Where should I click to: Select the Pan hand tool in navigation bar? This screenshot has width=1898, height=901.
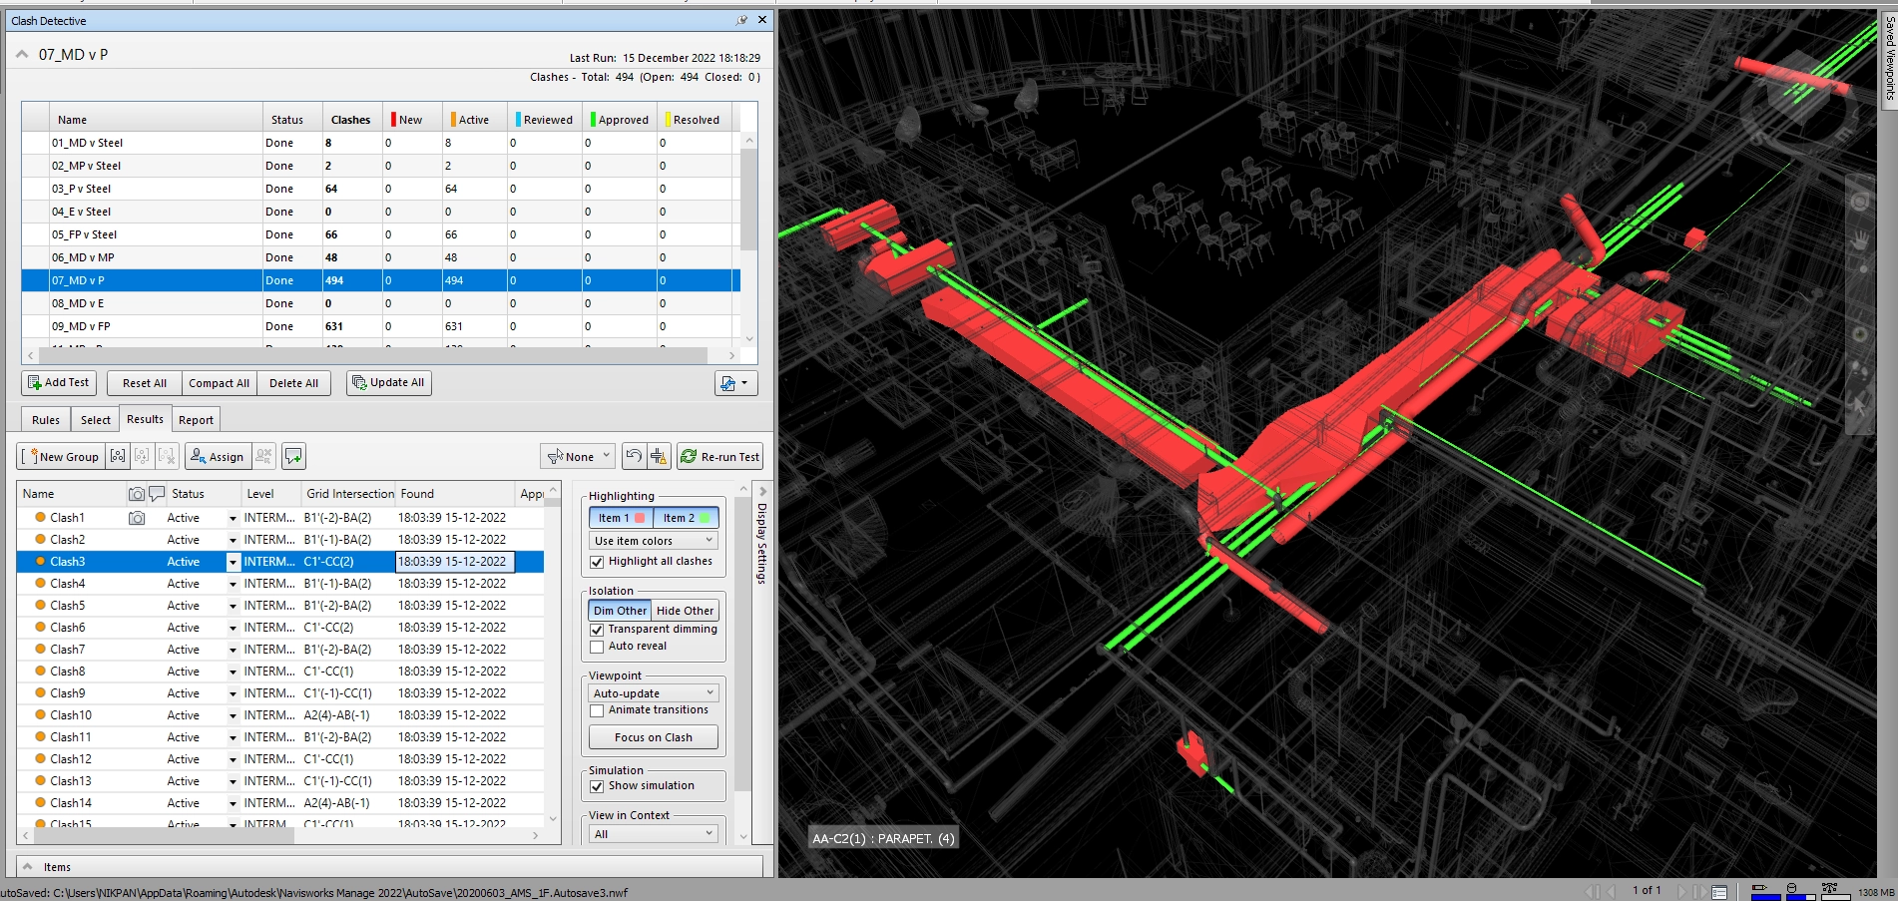(x=1860, y=240)
